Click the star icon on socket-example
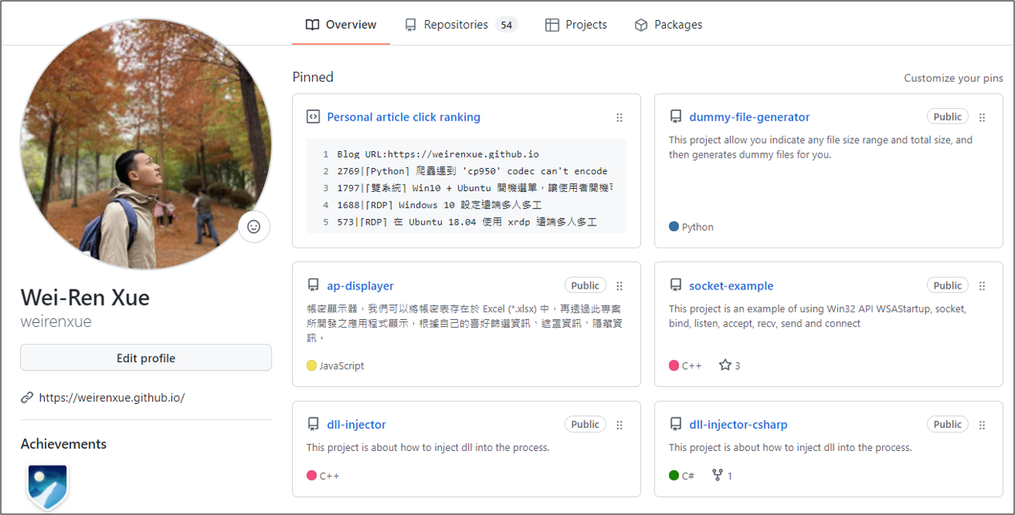 [x=724, y=365]
